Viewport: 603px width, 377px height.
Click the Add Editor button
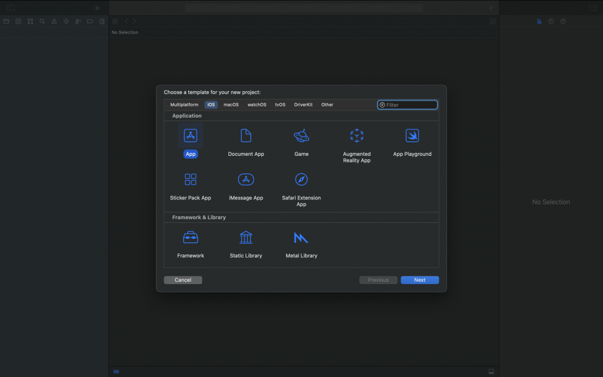(493, 22)
